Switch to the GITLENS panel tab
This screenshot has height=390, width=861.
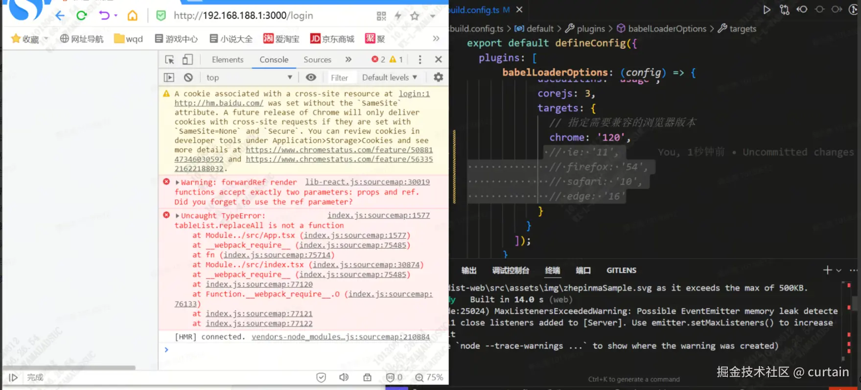point(622,270)
